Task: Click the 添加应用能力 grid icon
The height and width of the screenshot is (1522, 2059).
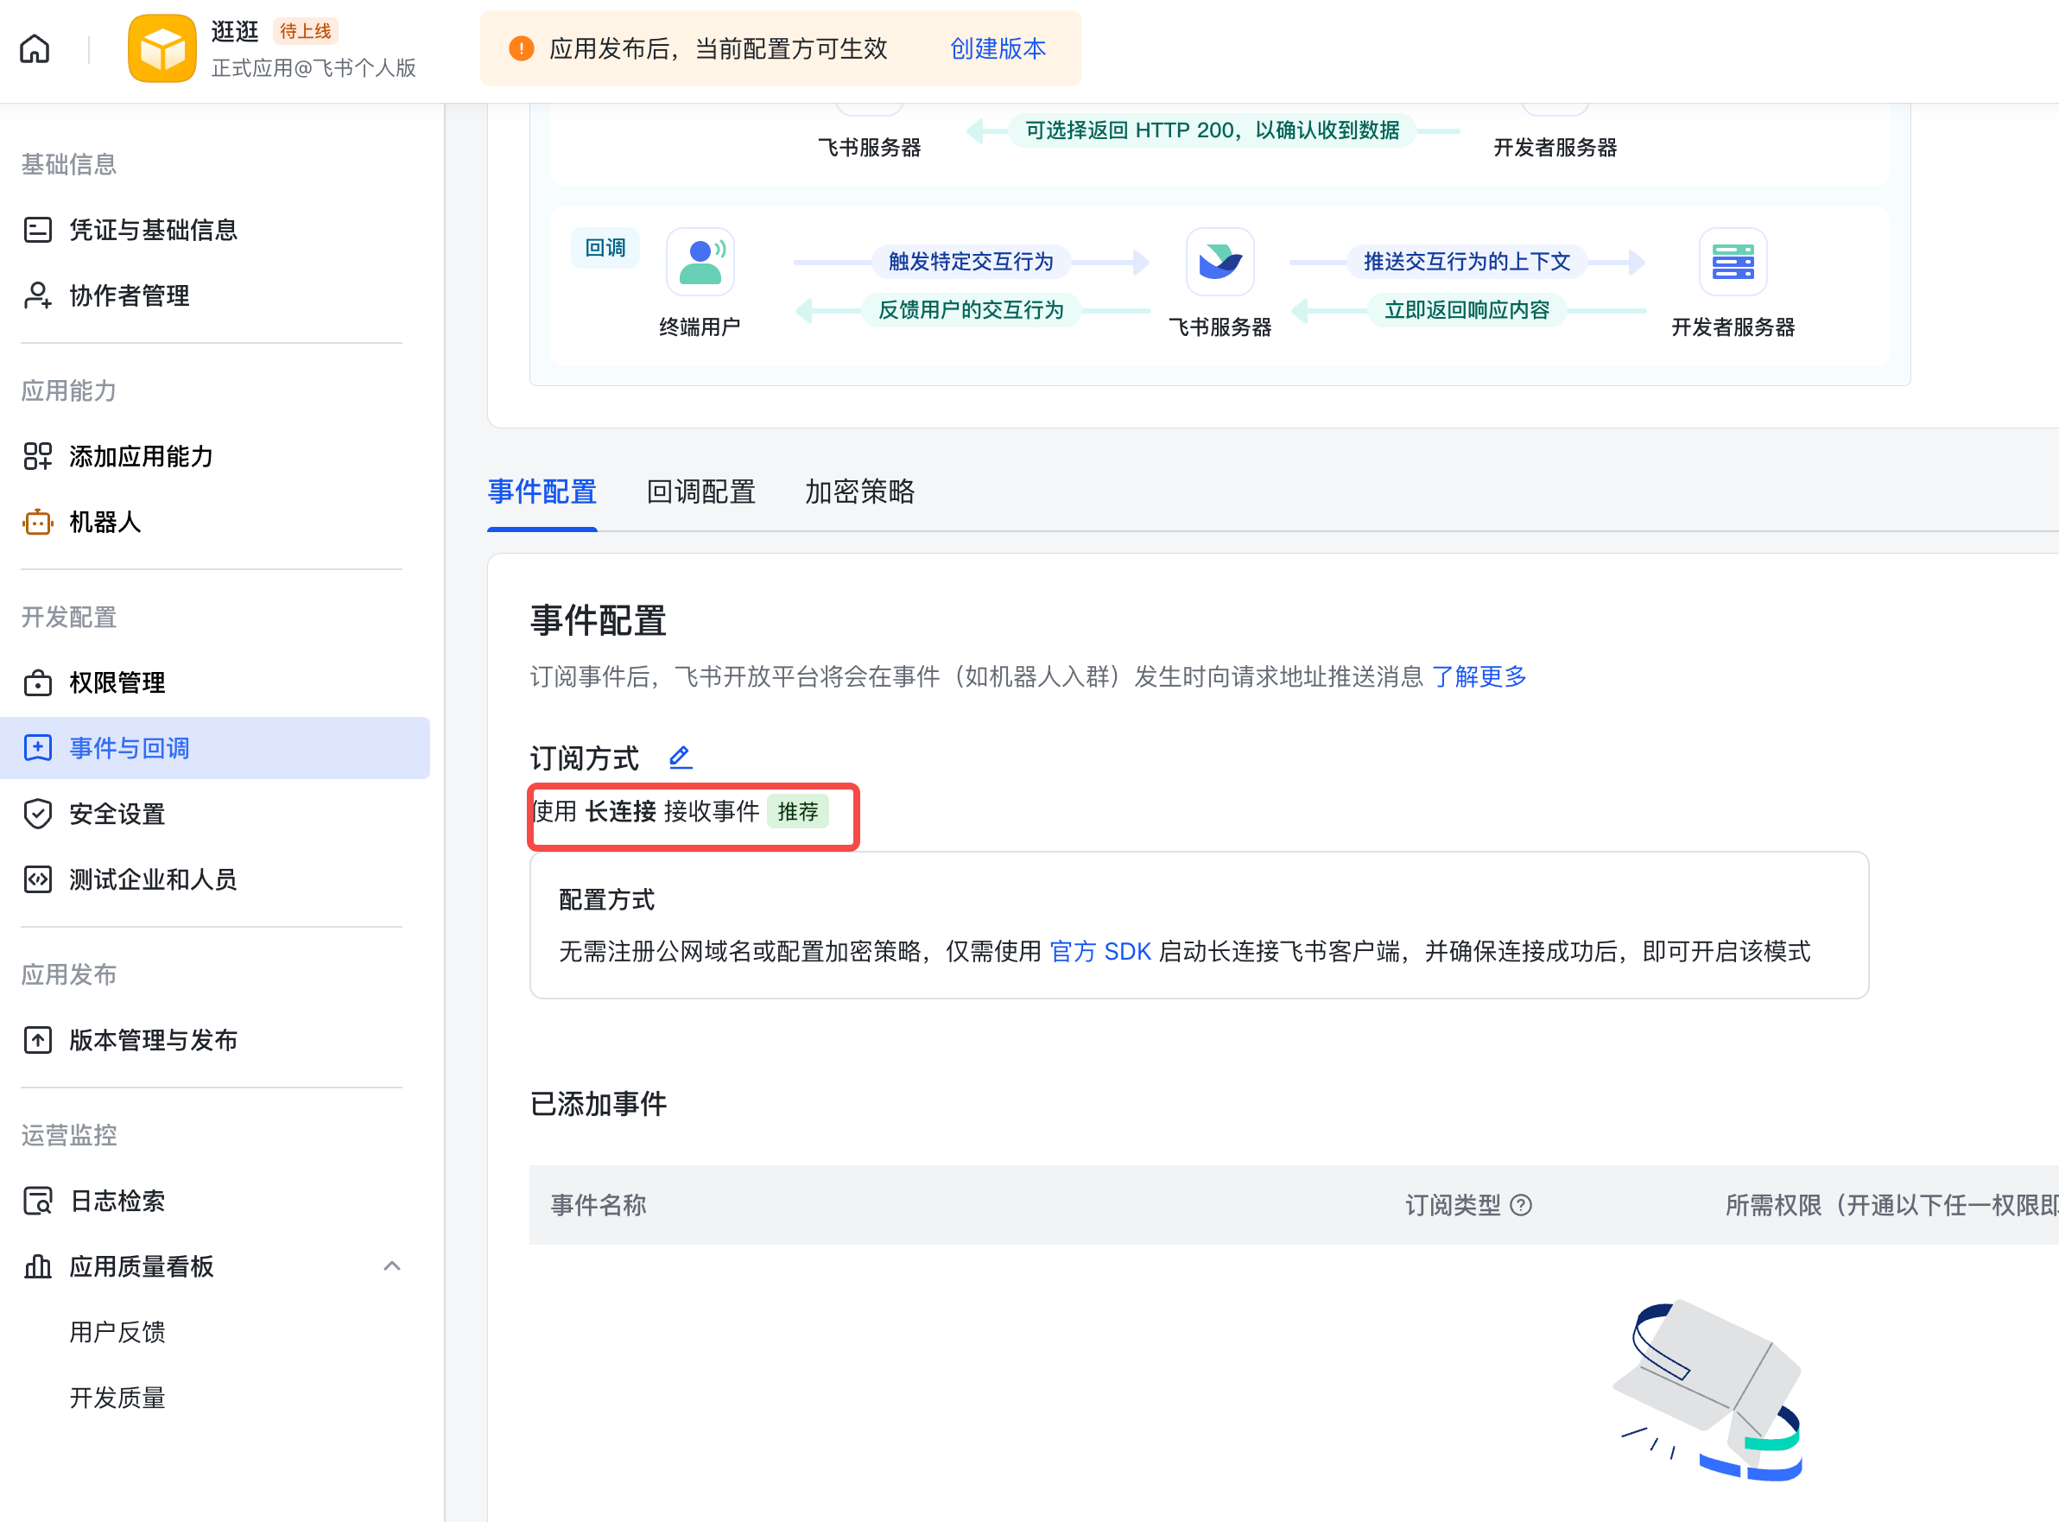Action: pos(37,456)
